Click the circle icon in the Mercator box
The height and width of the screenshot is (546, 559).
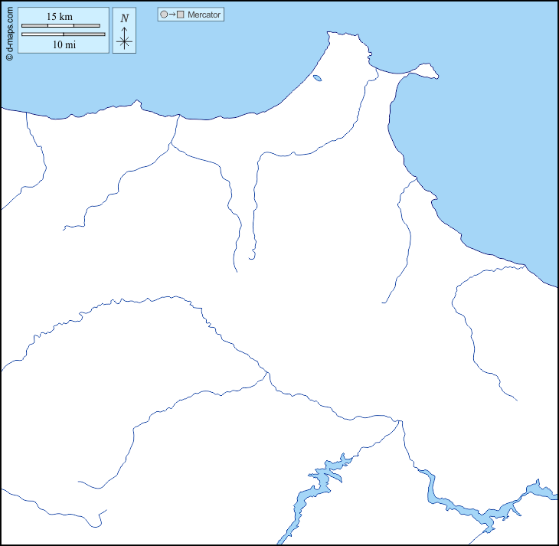point(164,15)
